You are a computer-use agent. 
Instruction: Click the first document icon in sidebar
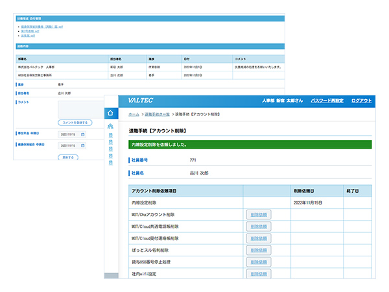point(111,135)
